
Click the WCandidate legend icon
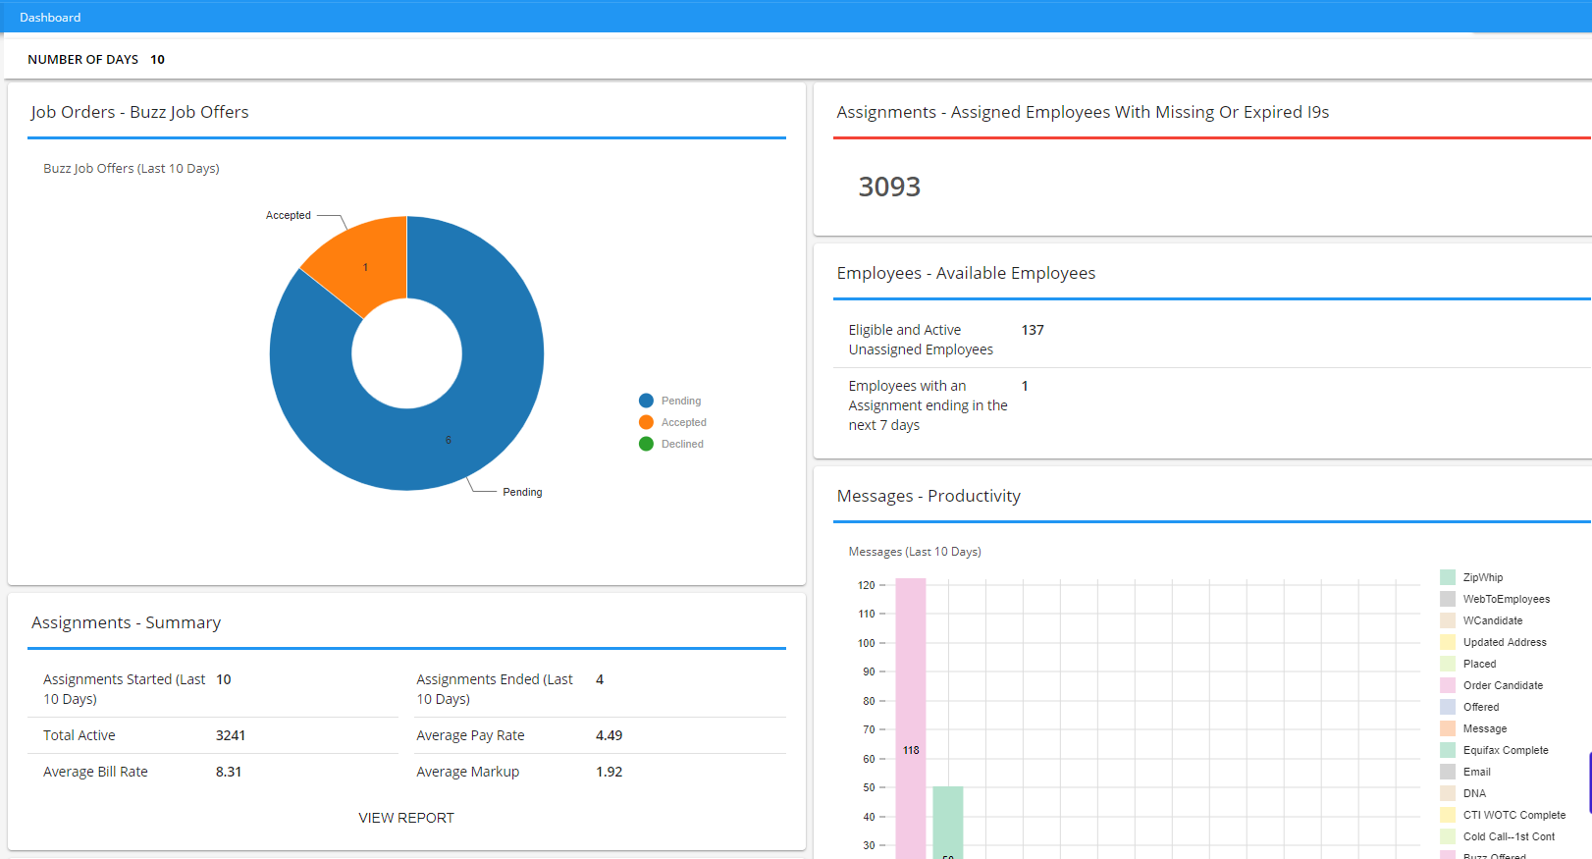pos(1448,620)
